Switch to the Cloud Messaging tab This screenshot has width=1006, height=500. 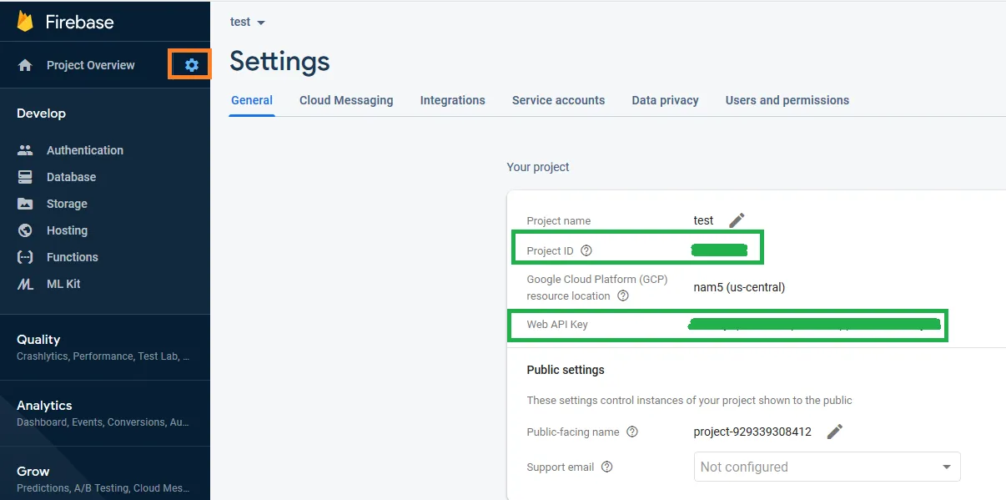point(346,100)
